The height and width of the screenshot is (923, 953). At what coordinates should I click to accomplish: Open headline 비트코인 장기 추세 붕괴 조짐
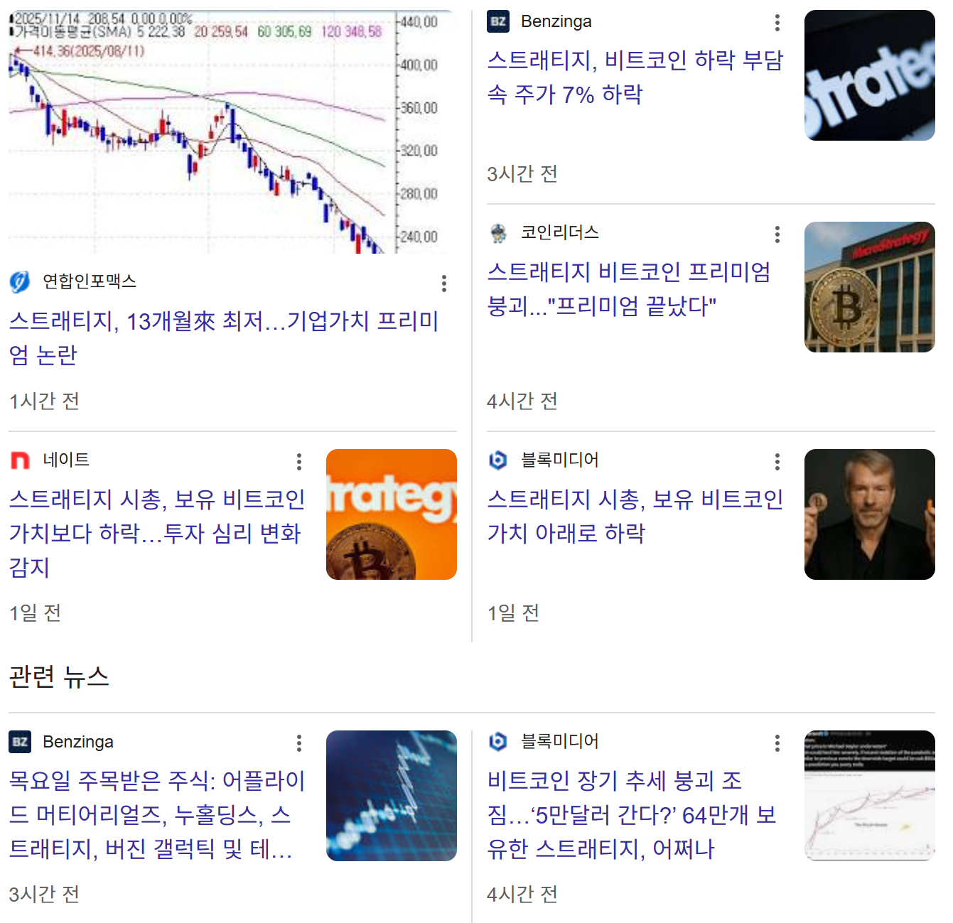pos(632,814)
